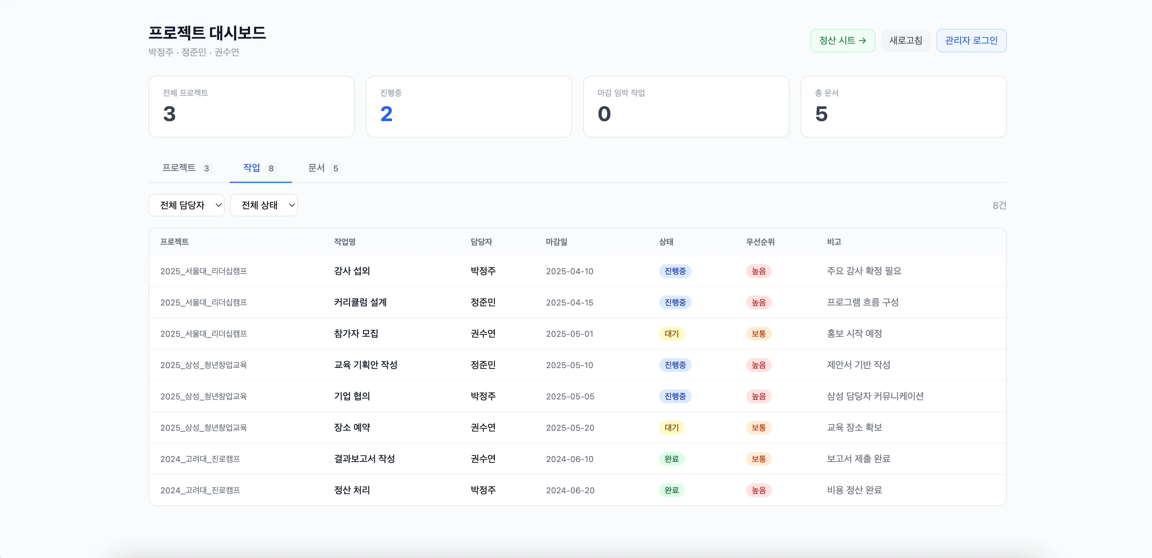
Task: Click the 프로젝트 대시보드 page title
Action: tap(207, 33)
